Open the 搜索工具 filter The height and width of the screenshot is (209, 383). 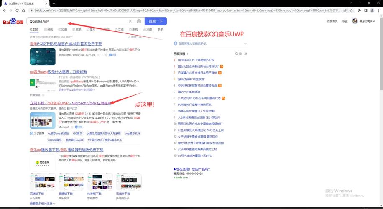pyautogui.click(x=135, y=37)
